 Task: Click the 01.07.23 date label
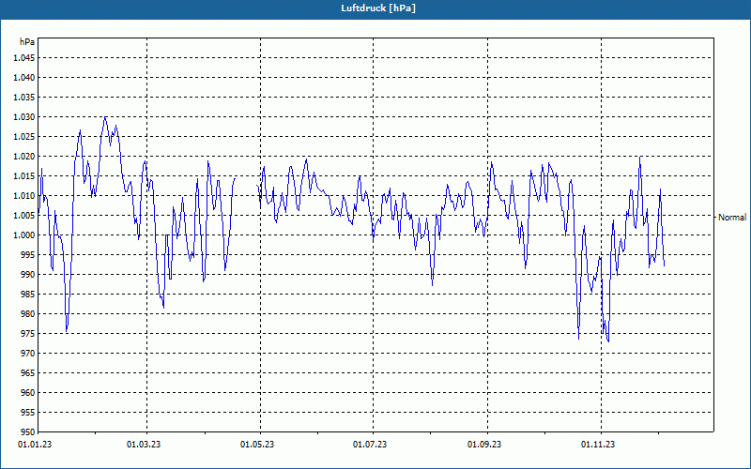pyautogui.click(x=370, y=445)
